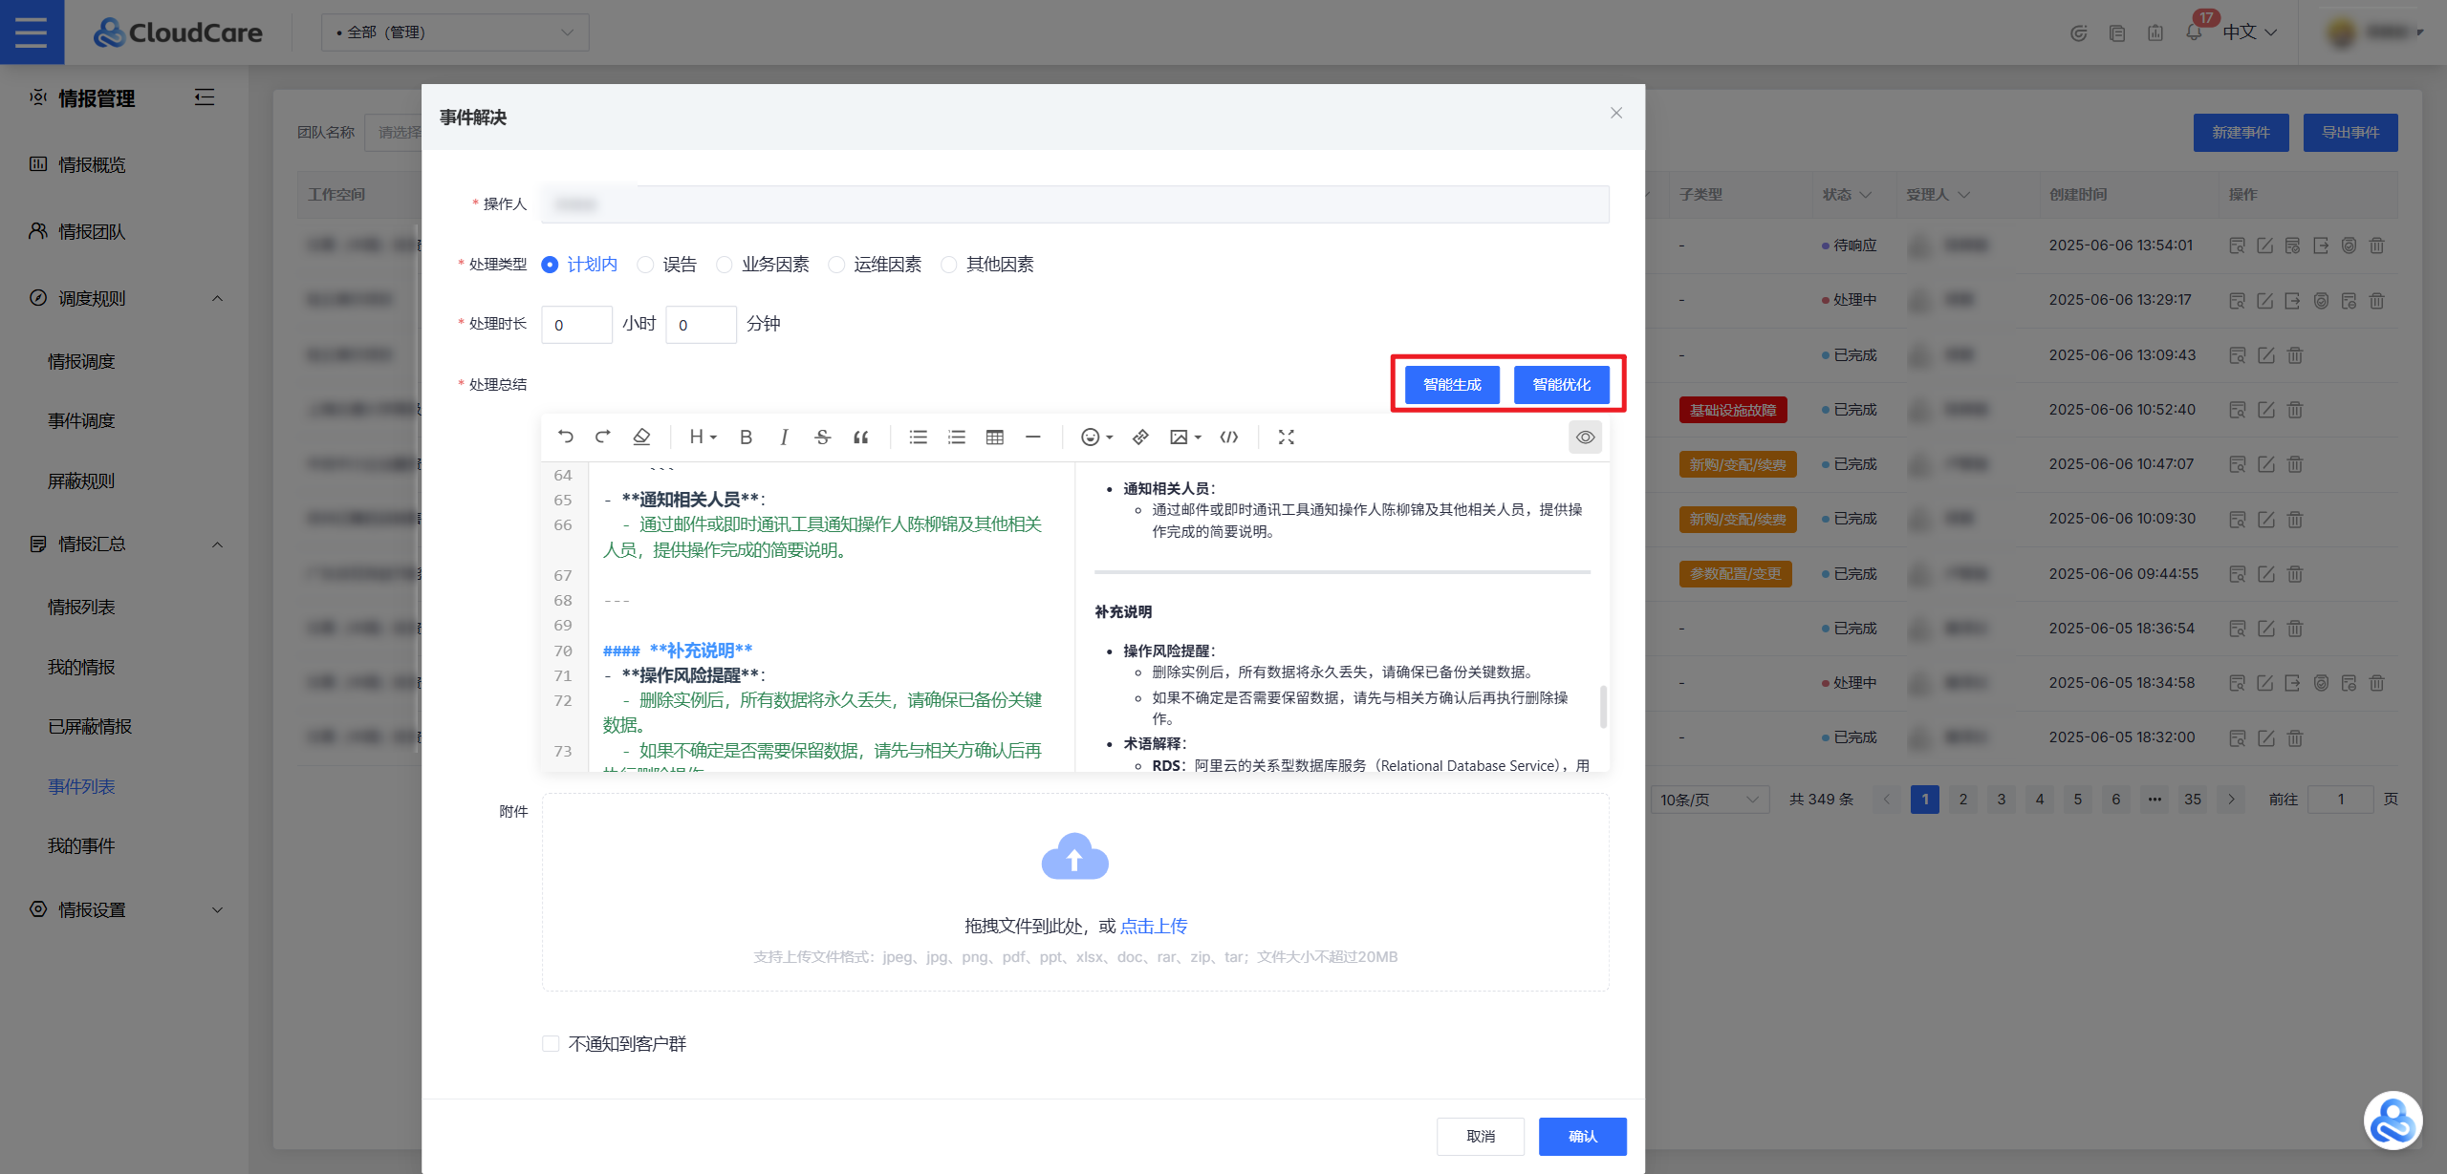Open 情报调度 in sidebar
2447x1174 pixels.
coord(81,361)
